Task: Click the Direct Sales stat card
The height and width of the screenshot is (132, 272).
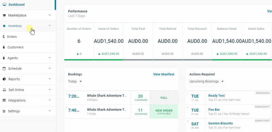Action: (256, 41)
